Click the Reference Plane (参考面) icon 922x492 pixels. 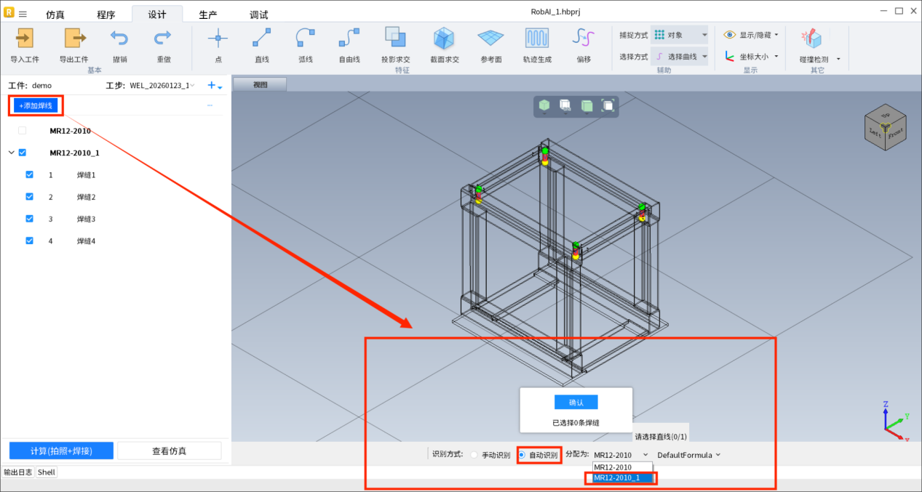pyautogui.click(x=490, y=39)
